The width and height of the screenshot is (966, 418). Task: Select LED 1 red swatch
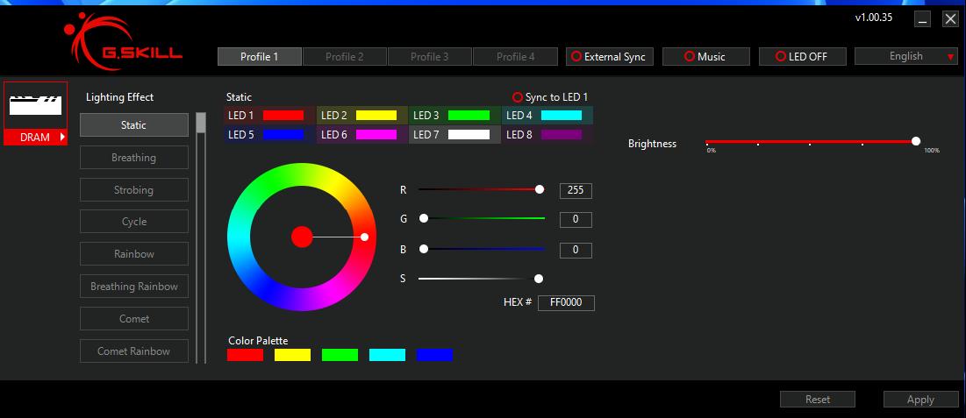pyautogui.click(x=283, y=115)
